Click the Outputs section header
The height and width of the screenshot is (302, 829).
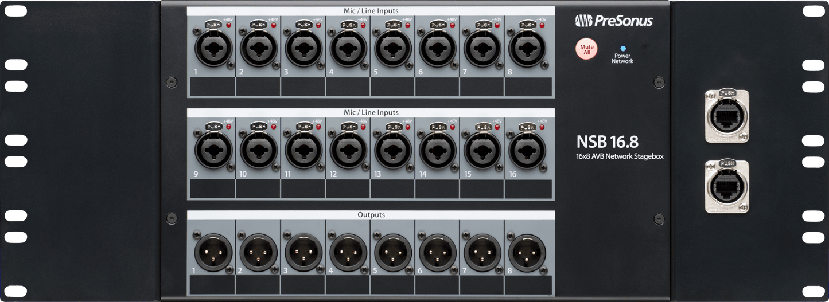371,215
